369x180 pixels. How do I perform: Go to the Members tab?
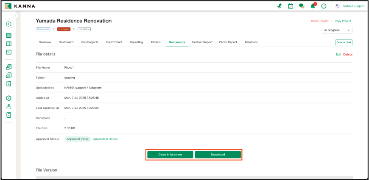coord(251,42)
